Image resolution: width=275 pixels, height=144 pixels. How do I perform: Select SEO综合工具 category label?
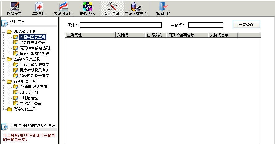pyautogui.click(x=25, y=31)
